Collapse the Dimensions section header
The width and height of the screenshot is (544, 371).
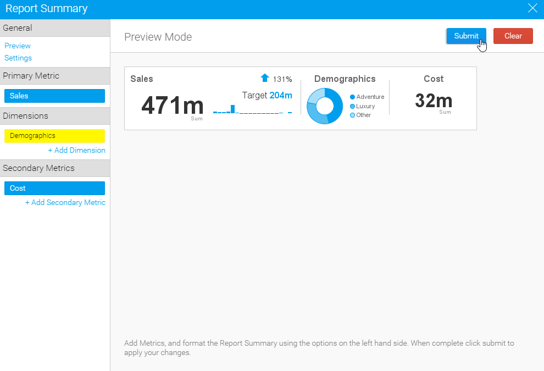tap(55, 116)
